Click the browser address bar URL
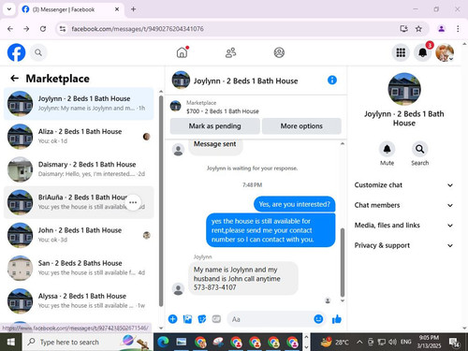This screenshot has height=351, width=468. tap(138, 29)
